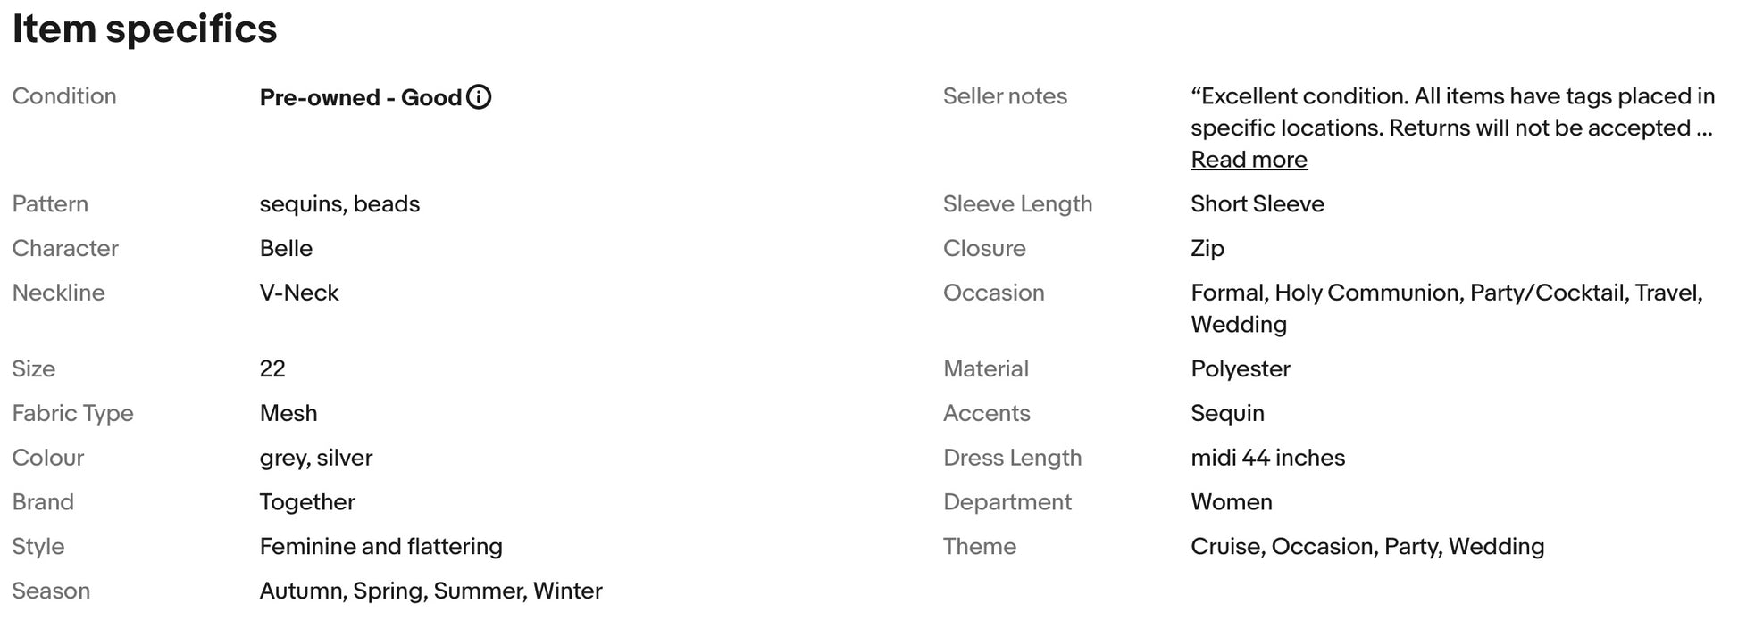The width and height of the screenshot is (1738, 620).
Task: Click the seller notes quote text
Action: 1451,112
